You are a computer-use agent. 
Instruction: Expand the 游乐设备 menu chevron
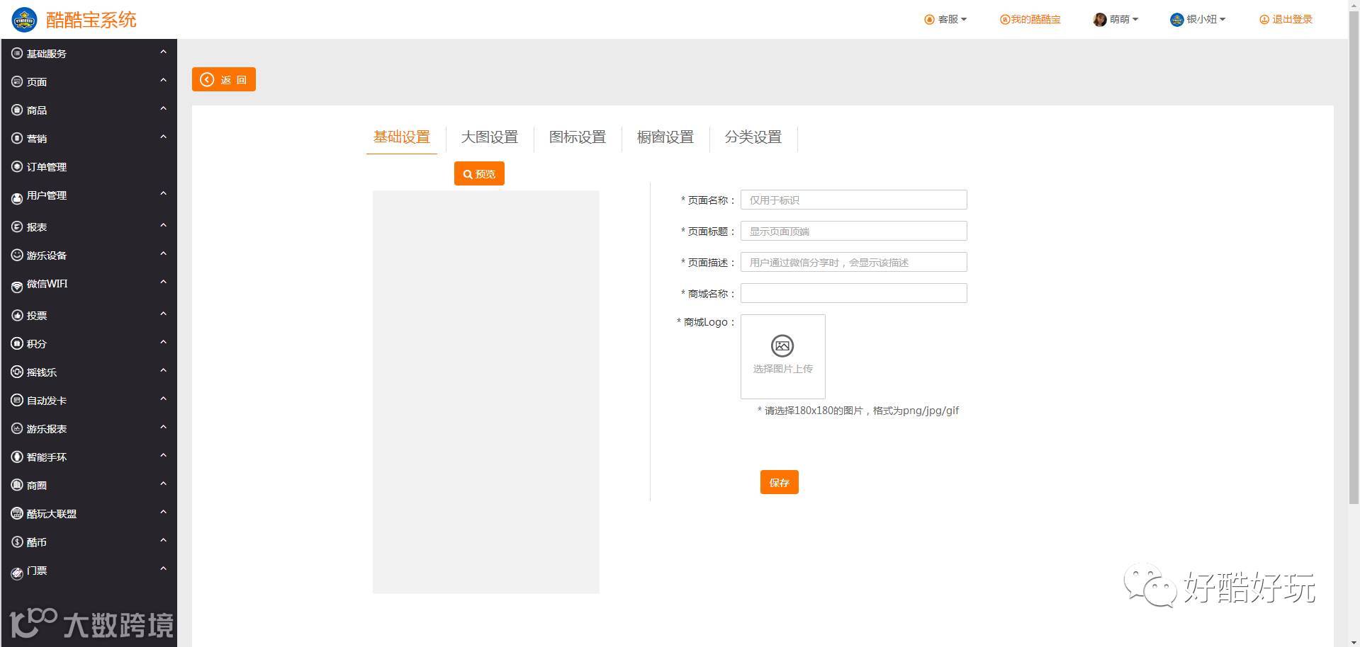coord(163,253)
